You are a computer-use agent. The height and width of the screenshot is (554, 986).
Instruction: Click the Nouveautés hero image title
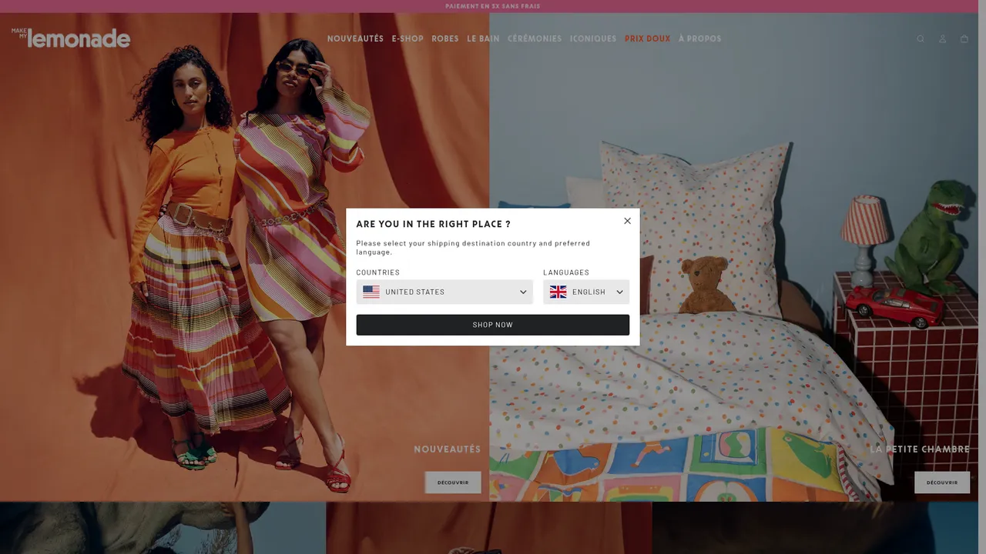447,449
